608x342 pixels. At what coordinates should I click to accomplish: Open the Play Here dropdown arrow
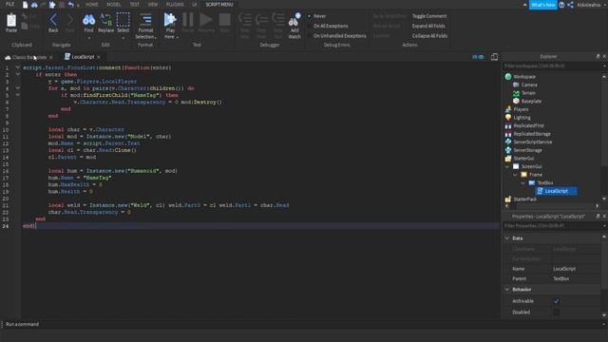point(178,37)
